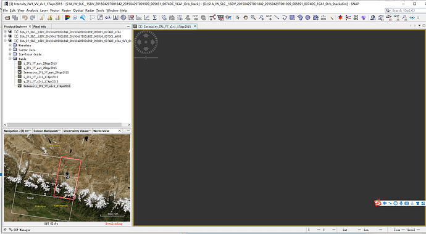426x234 pixels.
Task: Close the World View tab
Action: tap(120, 131)
